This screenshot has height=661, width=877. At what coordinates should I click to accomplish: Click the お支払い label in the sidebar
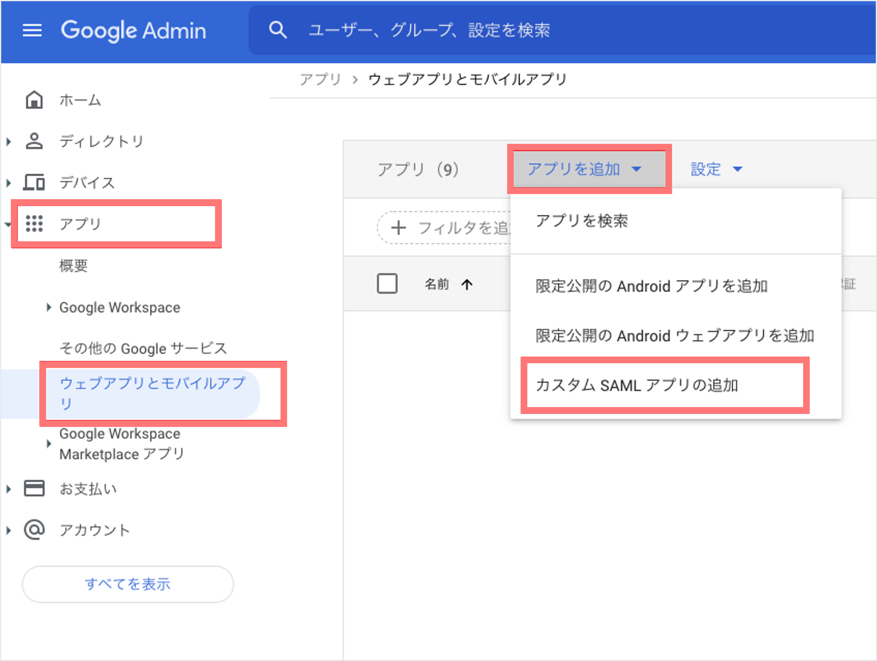pos(88,489)
